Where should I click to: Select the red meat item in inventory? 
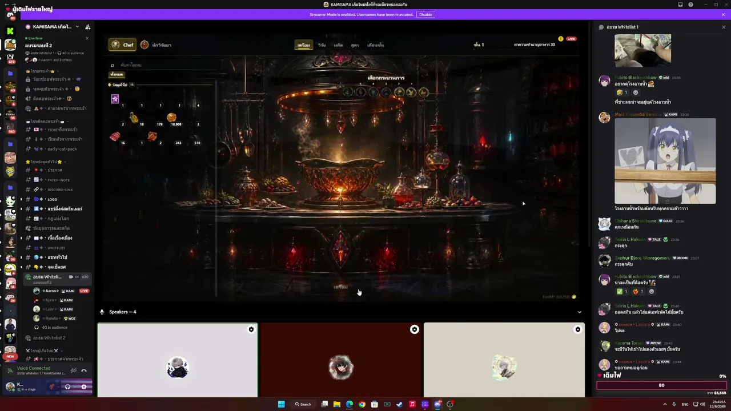[x=115, y=136]
